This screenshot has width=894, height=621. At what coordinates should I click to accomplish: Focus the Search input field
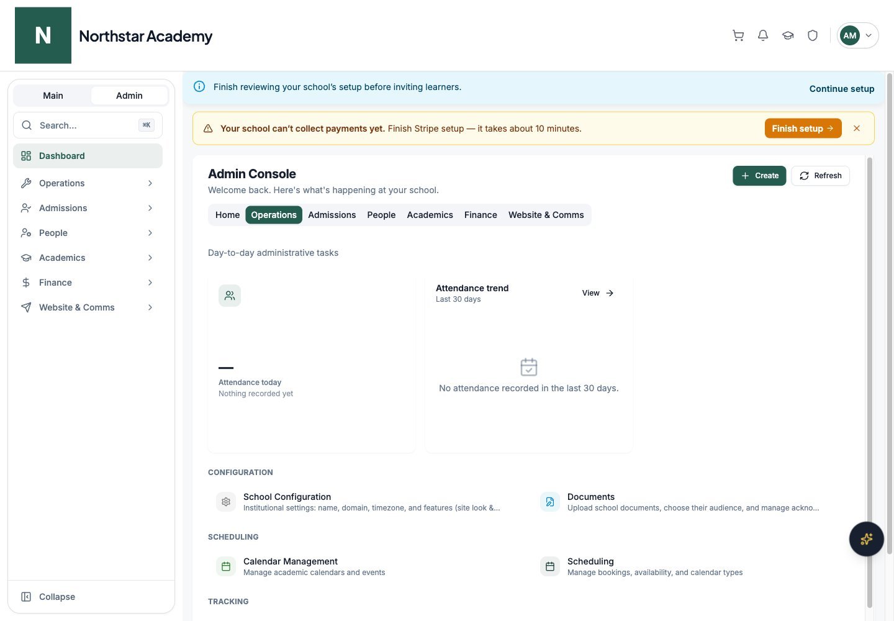tap(88, 125)
